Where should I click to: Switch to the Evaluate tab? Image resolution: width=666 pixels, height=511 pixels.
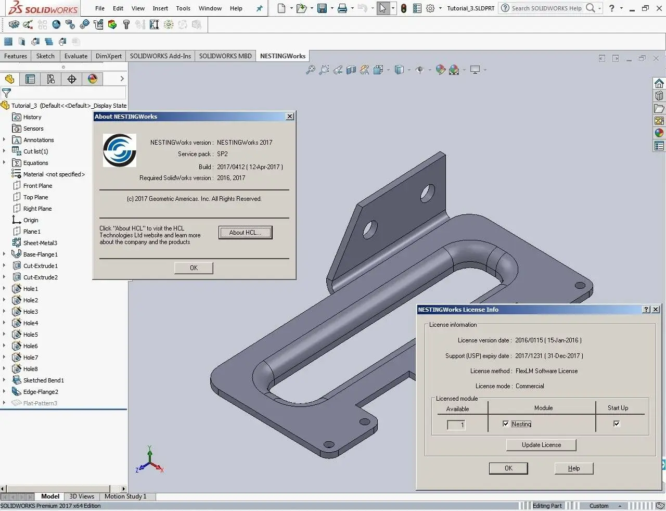click(76, 56)
